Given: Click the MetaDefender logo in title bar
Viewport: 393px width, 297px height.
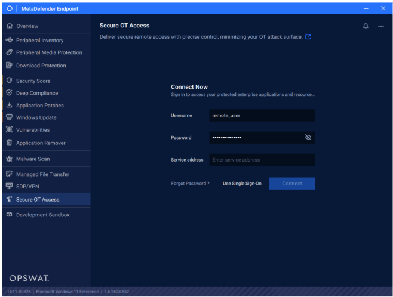Looking at the screenshot, I should click(10, 8).
